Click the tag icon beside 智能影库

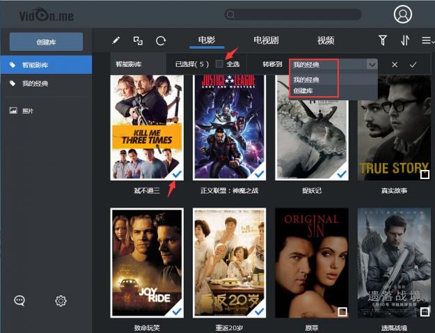click(13, 65)
